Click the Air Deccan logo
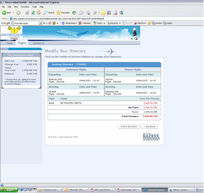This screenshot has height=193, width=204. (x=11, y=33)
